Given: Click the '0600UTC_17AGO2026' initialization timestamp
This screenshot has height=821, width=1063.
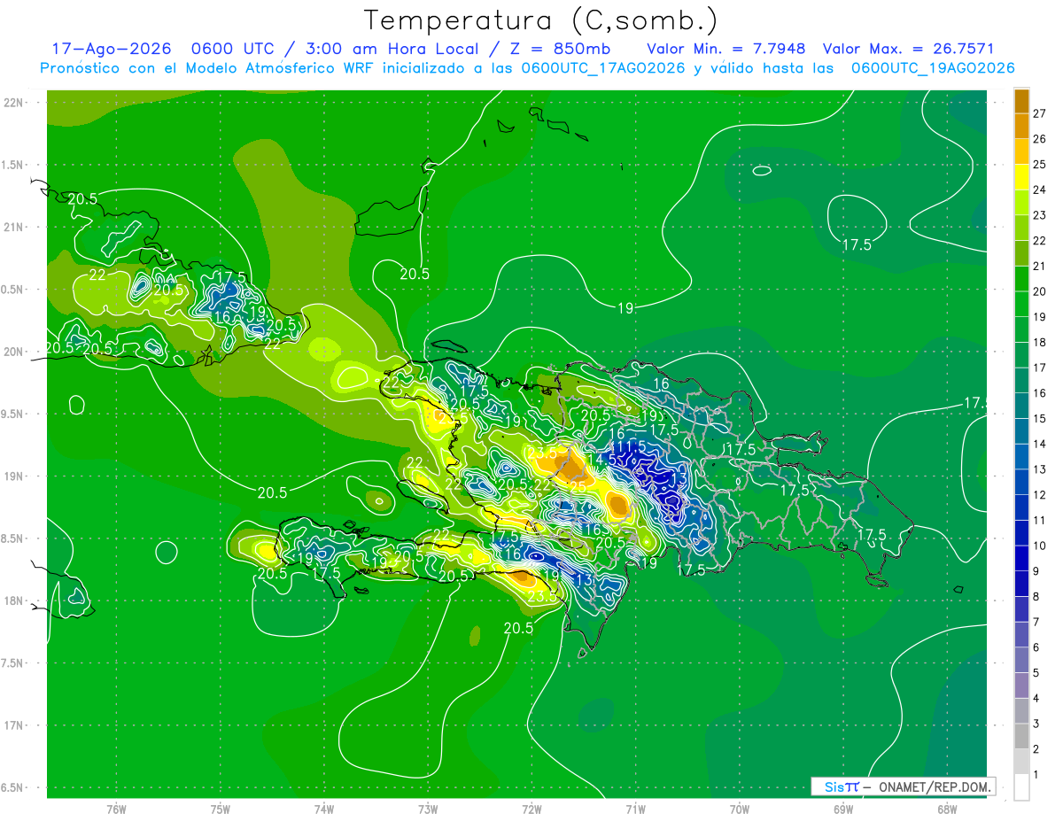Looking at the screenshot, I should (x=603, y=68).
